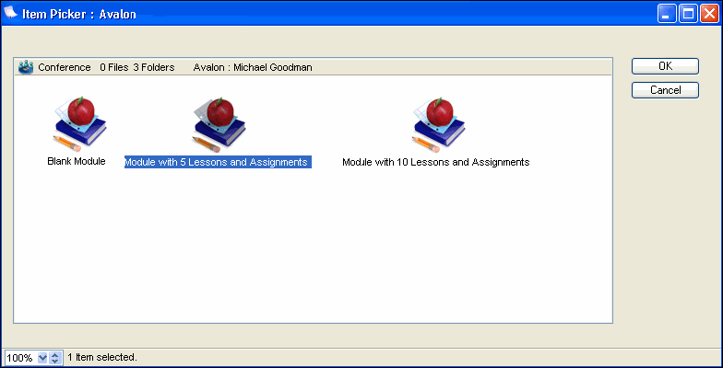Viewport: 723px width, 368px height.
Task: Click 'Module with 5 Lessons and Assignments' label
Action: pos(217,162)
